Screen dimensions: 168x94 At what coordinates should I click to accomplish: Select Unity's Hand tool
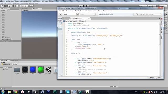pyautogui.click(x=3, y=6)
